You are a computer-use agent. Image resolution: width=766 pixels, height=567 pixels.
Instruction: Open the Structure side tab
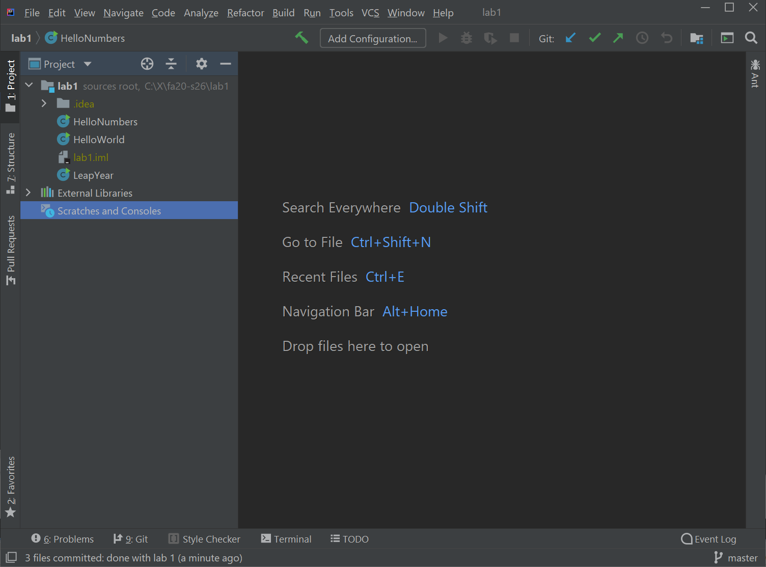(x=10, y=163)
